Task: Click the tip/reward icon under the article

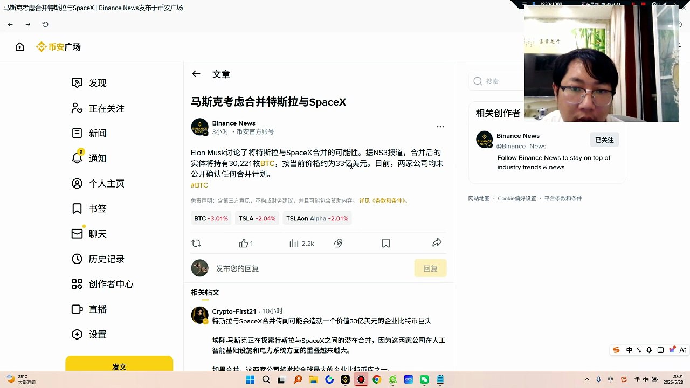Action: (x=338, y=244)
